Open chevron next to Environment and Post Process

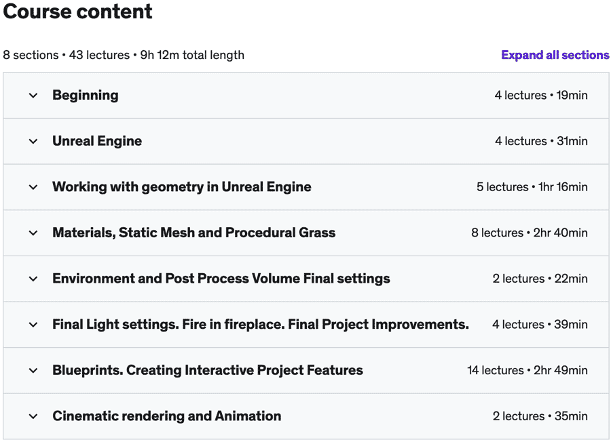[33, 279]
